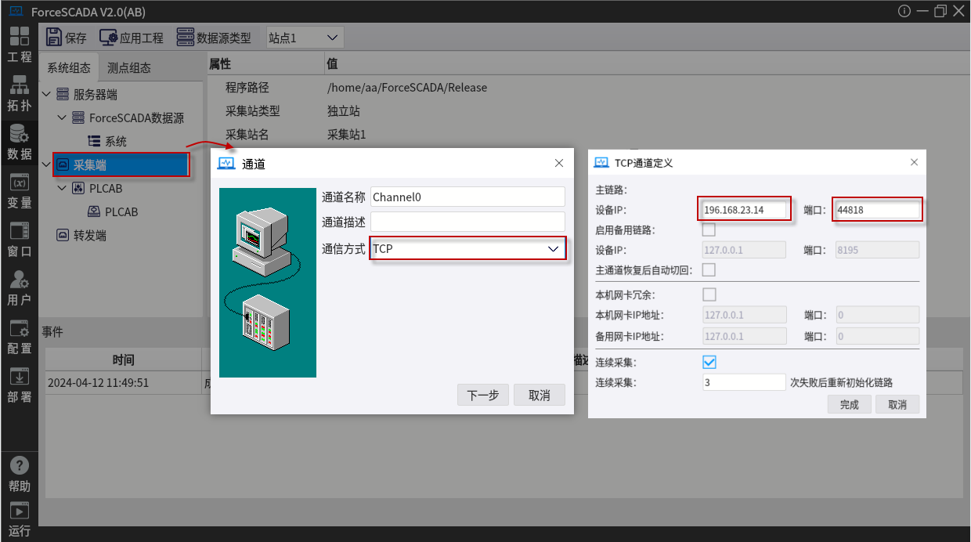
Task: Click the 保存 save toolbar button
Action: coord(67,38)
